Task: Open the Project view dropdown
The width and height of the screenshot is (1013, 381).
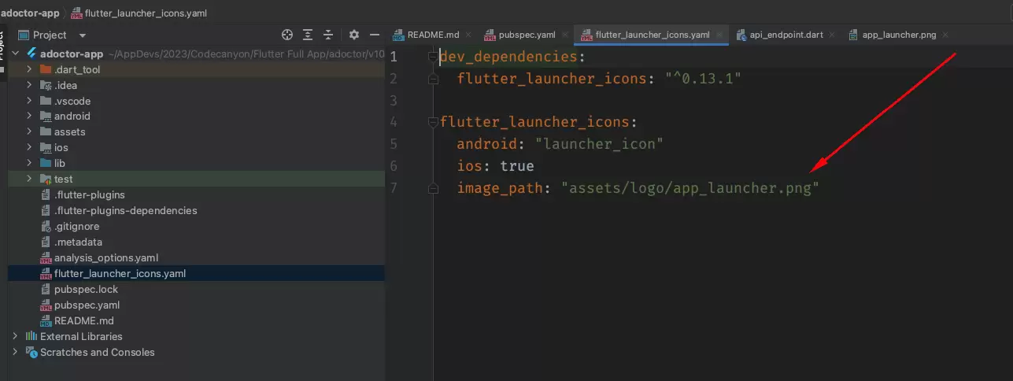Action: click(x=83, y=35)
